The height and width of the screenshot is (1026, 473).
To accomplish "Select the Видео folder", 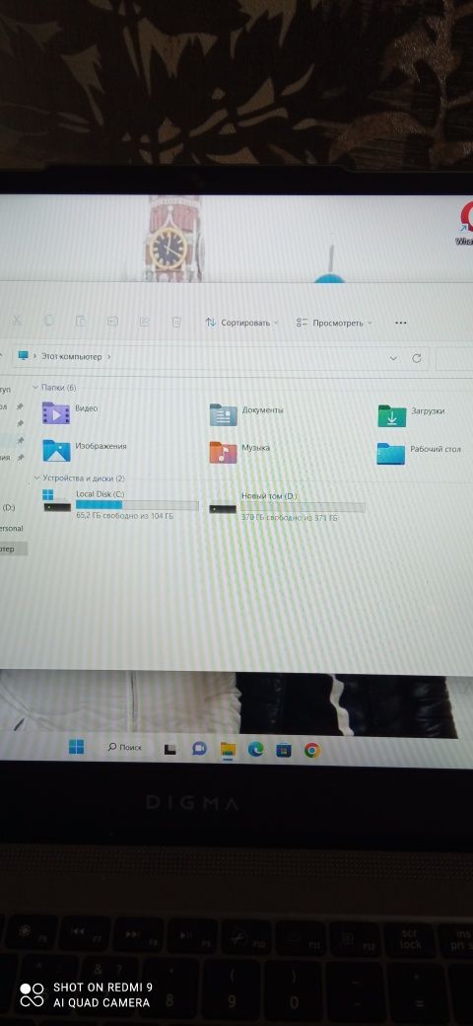I will 71,412.
